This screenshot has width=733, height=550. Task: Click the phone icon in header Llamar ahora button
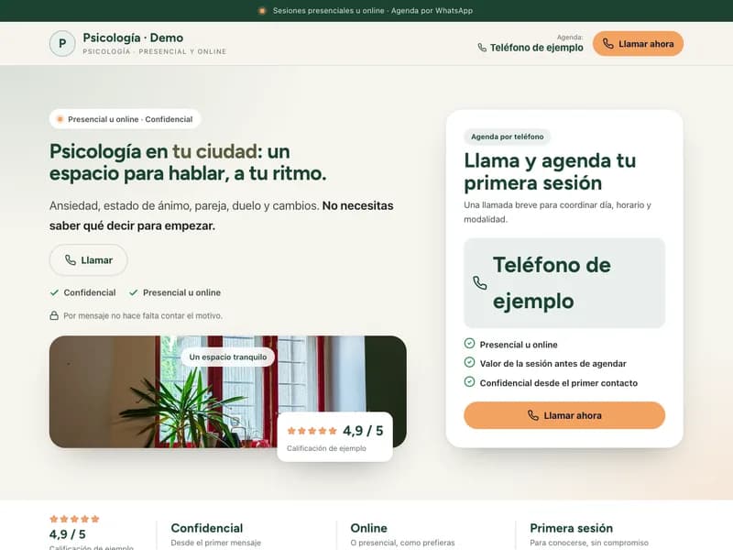click(607, 44)
